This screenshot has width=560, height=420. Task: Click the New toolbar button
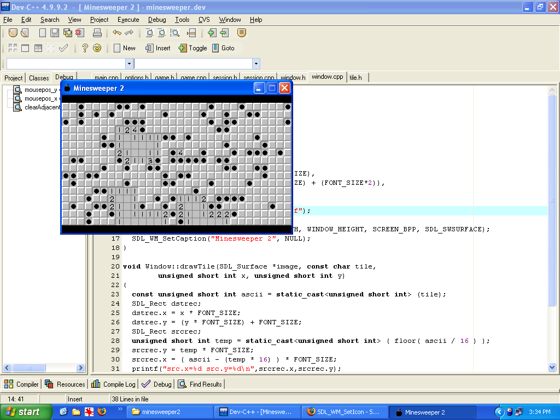[125, 48]
